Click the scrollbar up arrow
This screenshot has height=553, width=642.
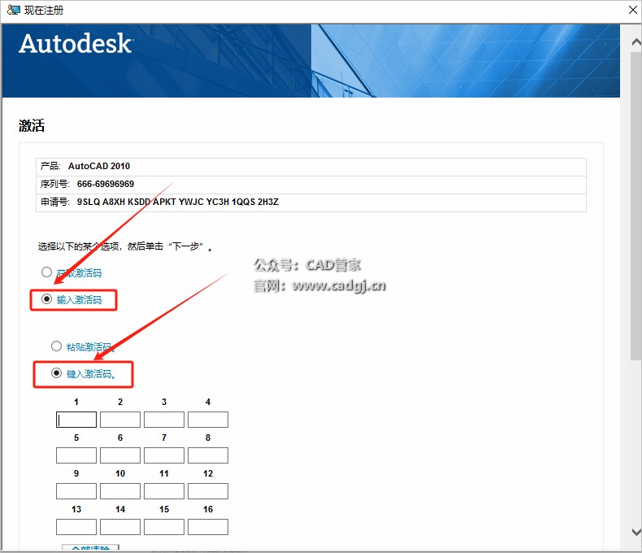pos(635,41)
